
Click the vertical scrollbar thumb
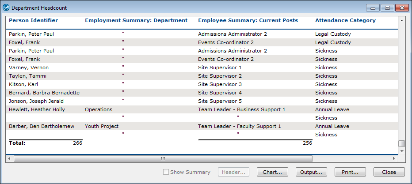click(x=401, y=143)
